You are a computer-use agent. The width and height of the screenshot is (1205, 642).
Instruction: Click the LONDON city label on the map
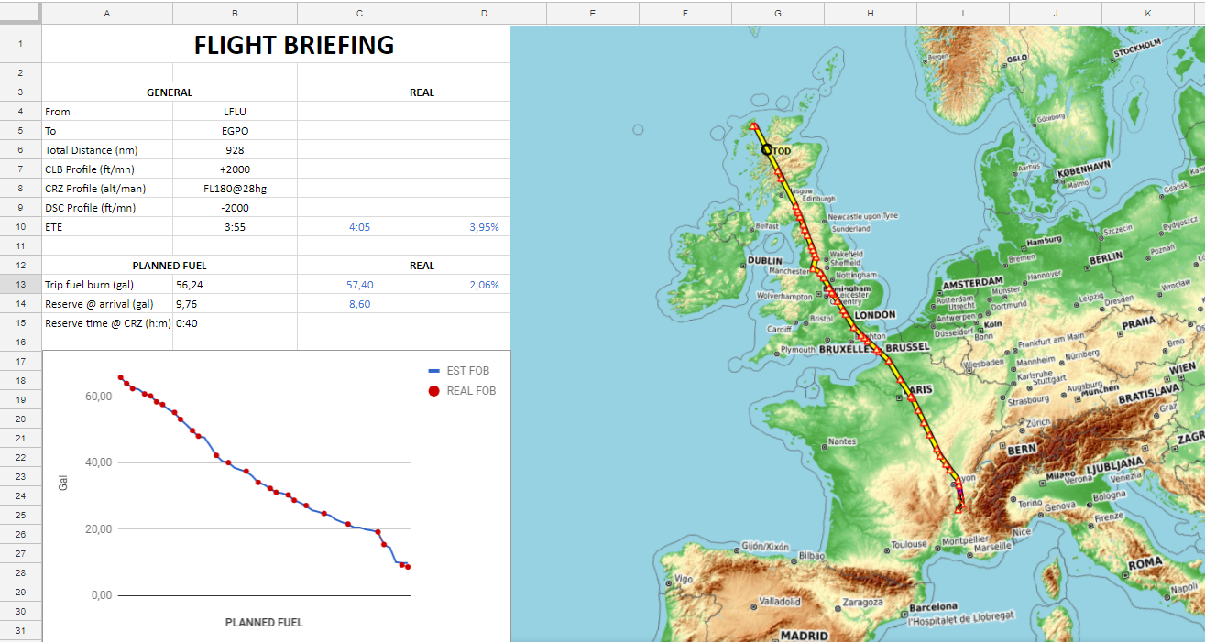tap(874, 315)
